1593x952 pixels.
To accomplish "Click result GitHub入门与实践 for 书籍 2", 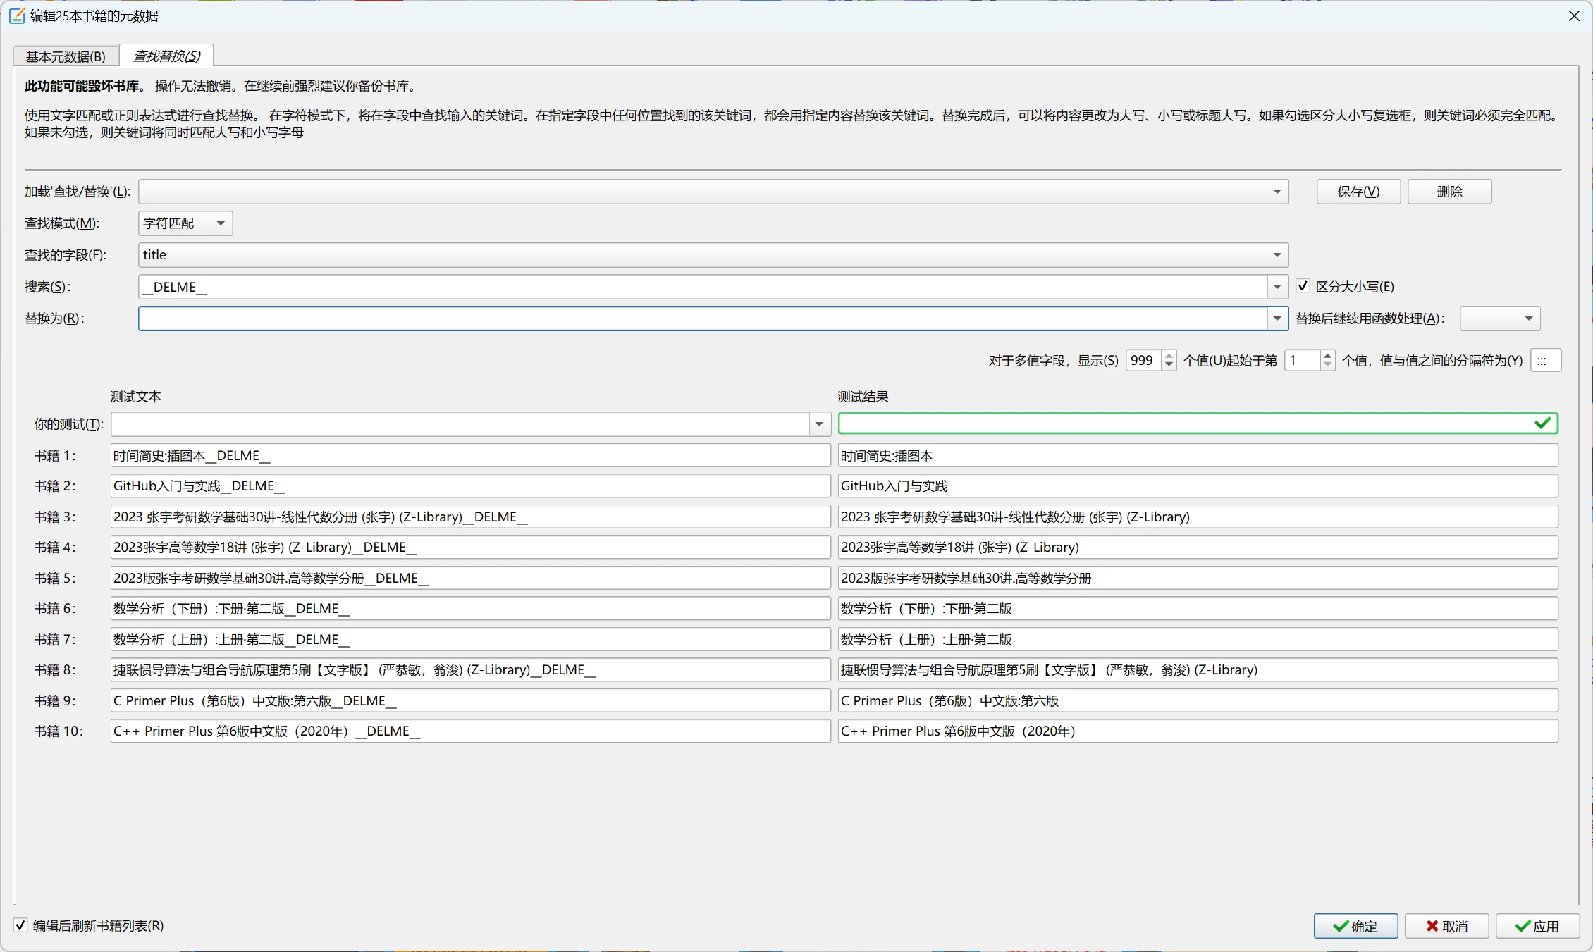I will coord(1198,486).
